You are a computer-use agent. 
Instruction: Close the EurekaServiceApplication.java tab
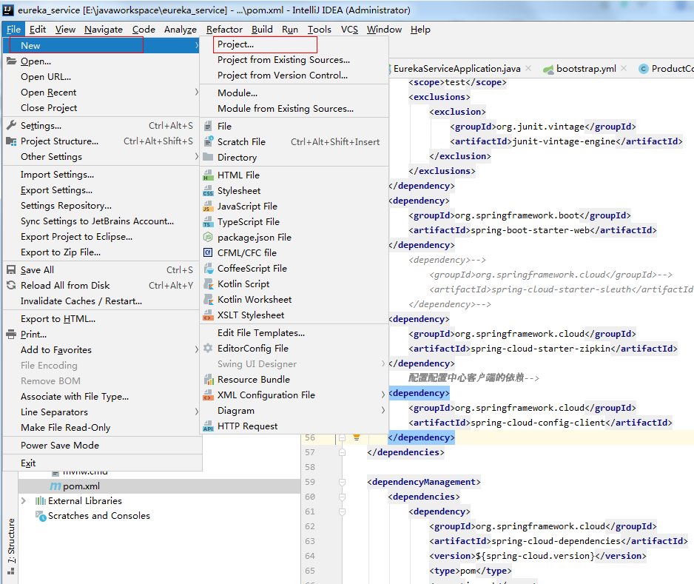click(528, 68)
